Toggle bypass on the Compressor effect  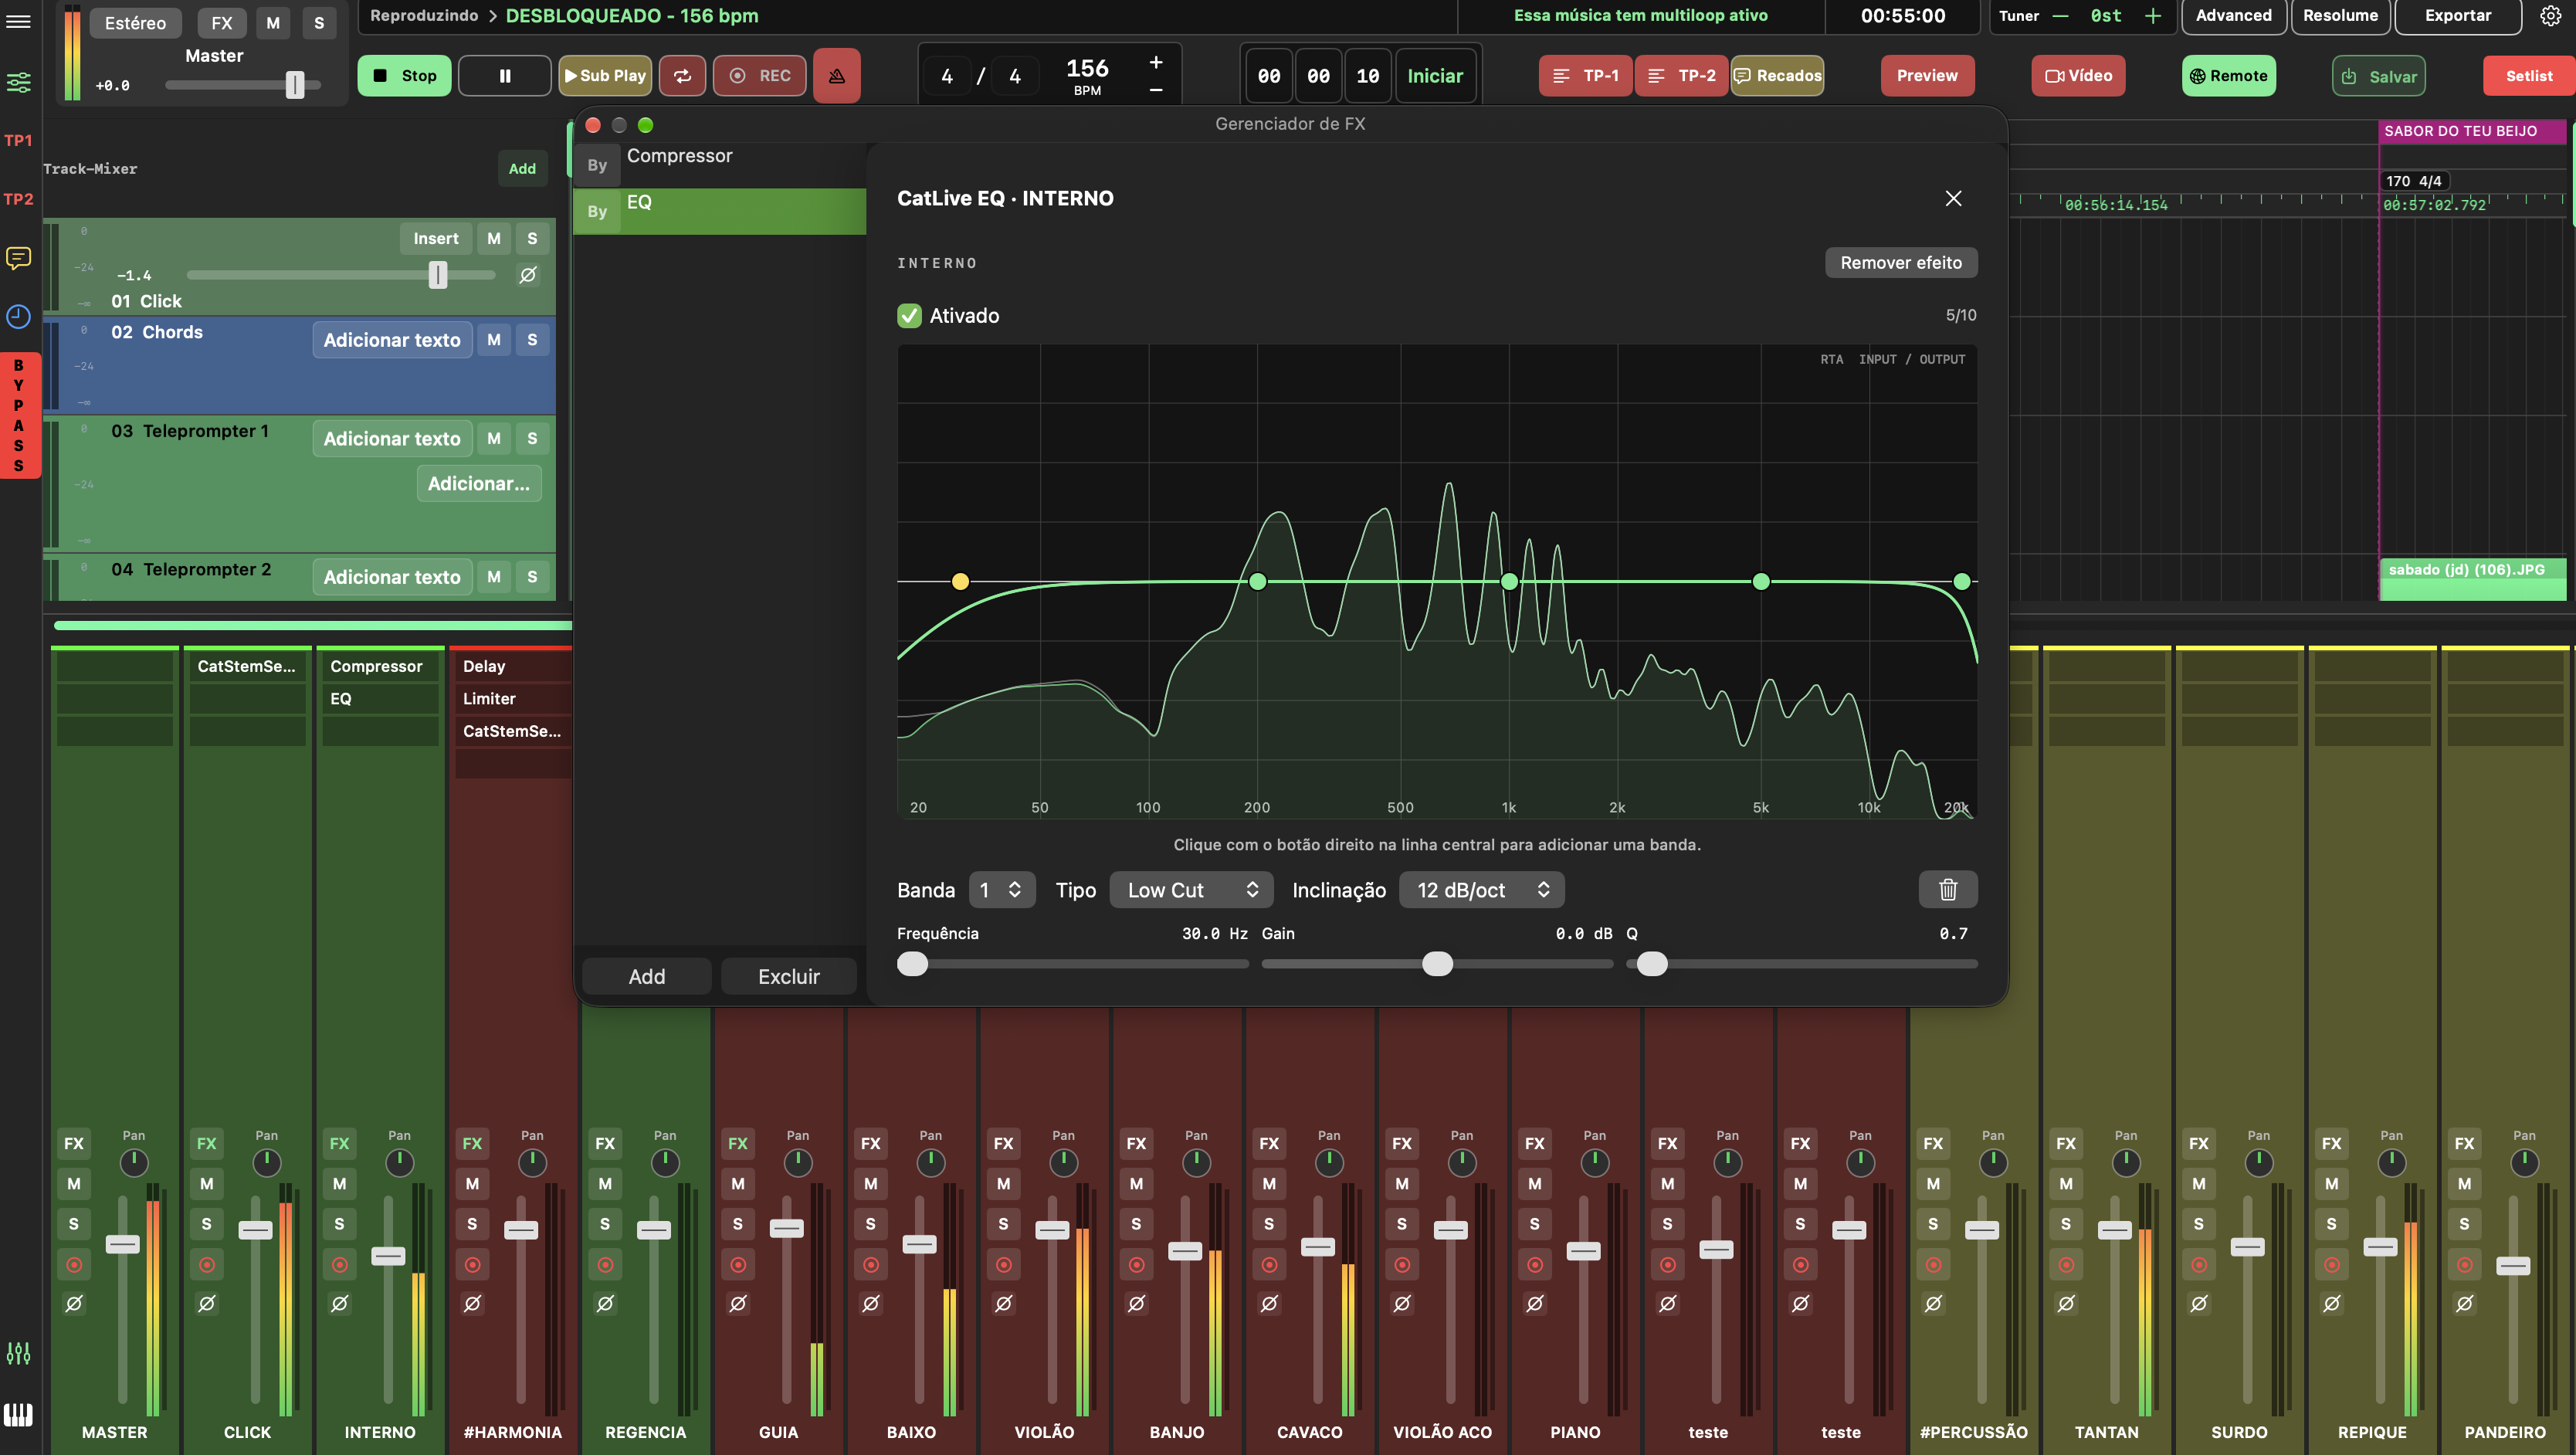pyautogui.click(x=597, y=165)
